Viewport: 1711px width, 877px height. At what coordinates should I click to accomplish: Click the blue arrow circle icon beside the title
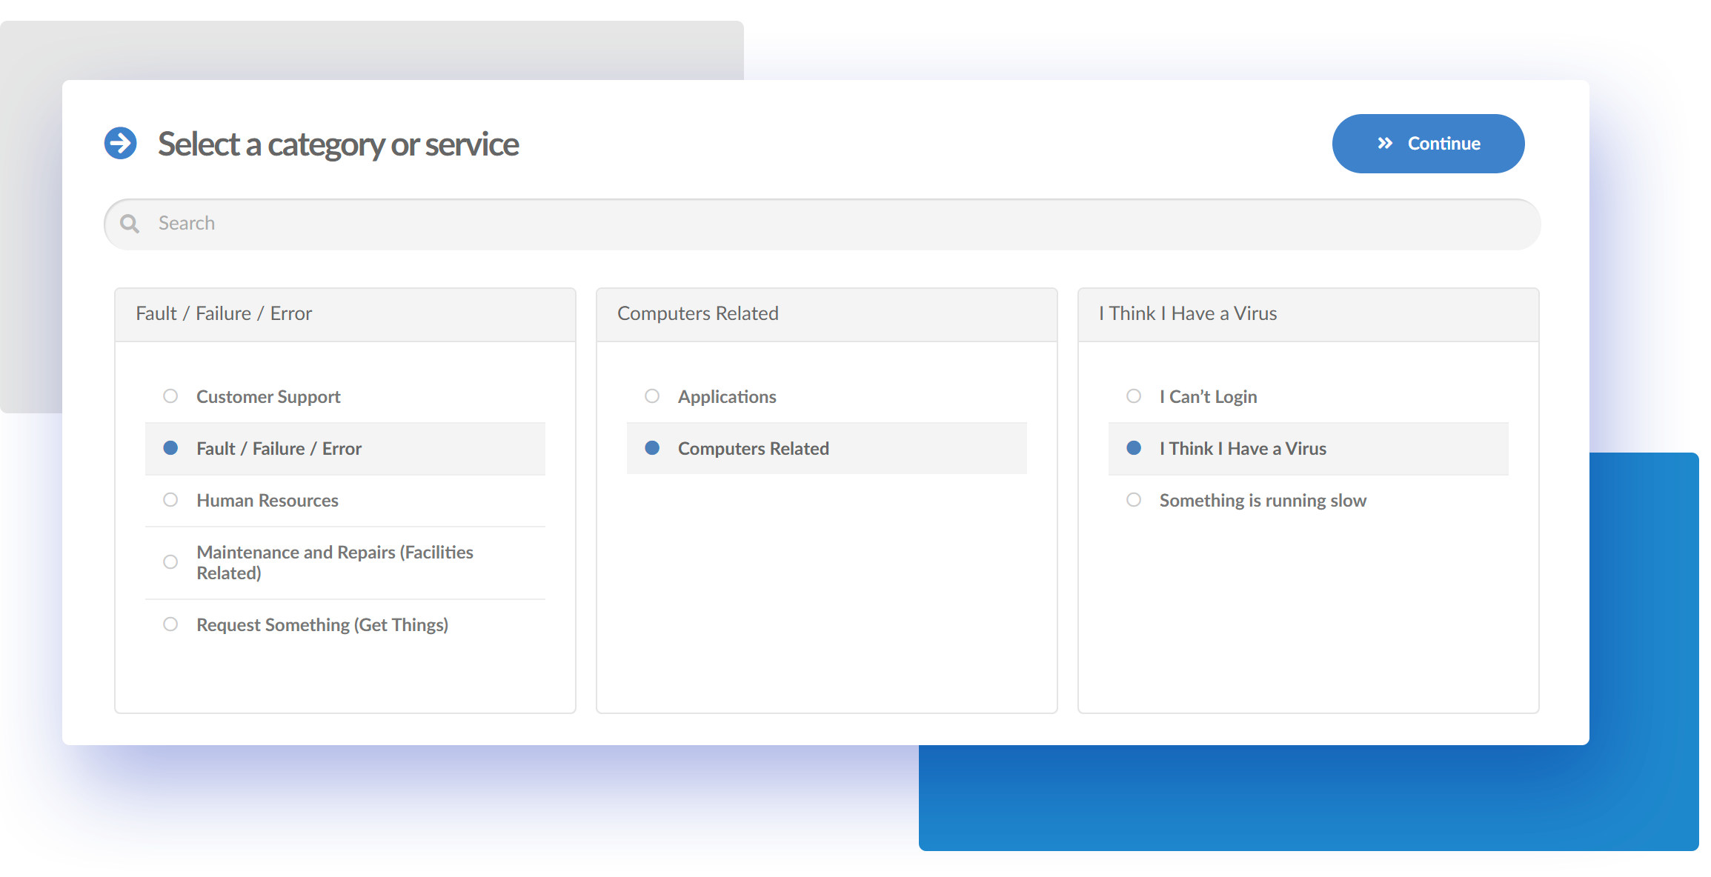[x=121, y=143]
